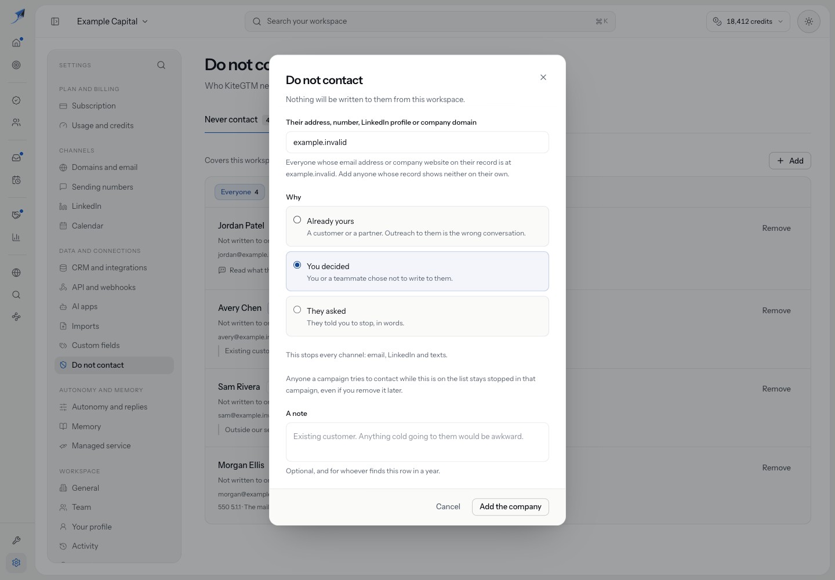The height and width of the screenshot is (580, 835).
Task: Click into the "A note" text area
Action: [418, 442]
